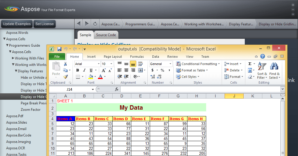Image resolution: width=298 pixels, height=156 pixels.
Task: Click the Set License button
Action: pyautogui.click(x=44, y=24)
